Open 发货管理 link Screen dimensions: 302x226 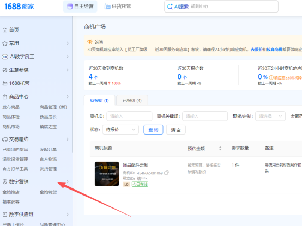pos(48,169)
